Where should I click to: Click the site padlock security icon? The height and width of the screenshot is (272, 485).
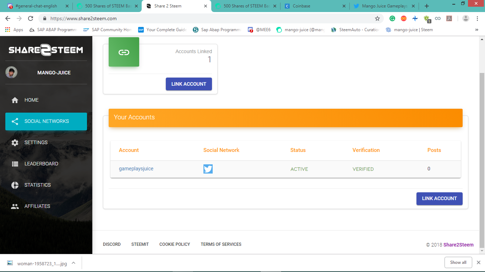point(45,18)
